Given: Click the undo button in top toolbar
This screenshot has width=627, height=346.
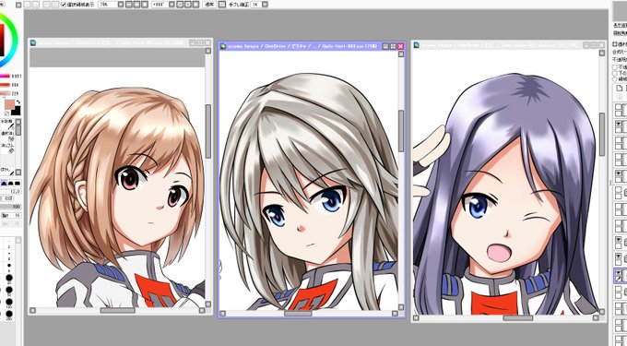Looking at the screenshot, I should tap(27, 5).
